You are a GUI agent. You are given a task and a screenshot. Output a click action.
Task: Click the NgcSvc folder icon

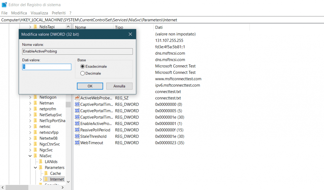click(x=35, y=150)
